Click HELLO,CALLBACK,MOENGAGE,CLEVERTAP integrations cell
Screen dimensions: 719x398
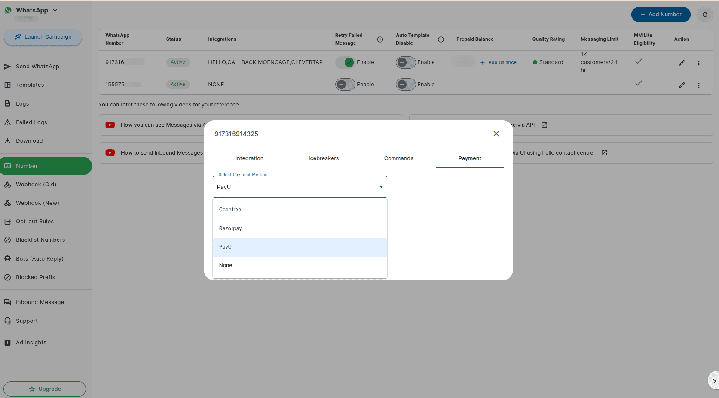click(x=265, y=62)
